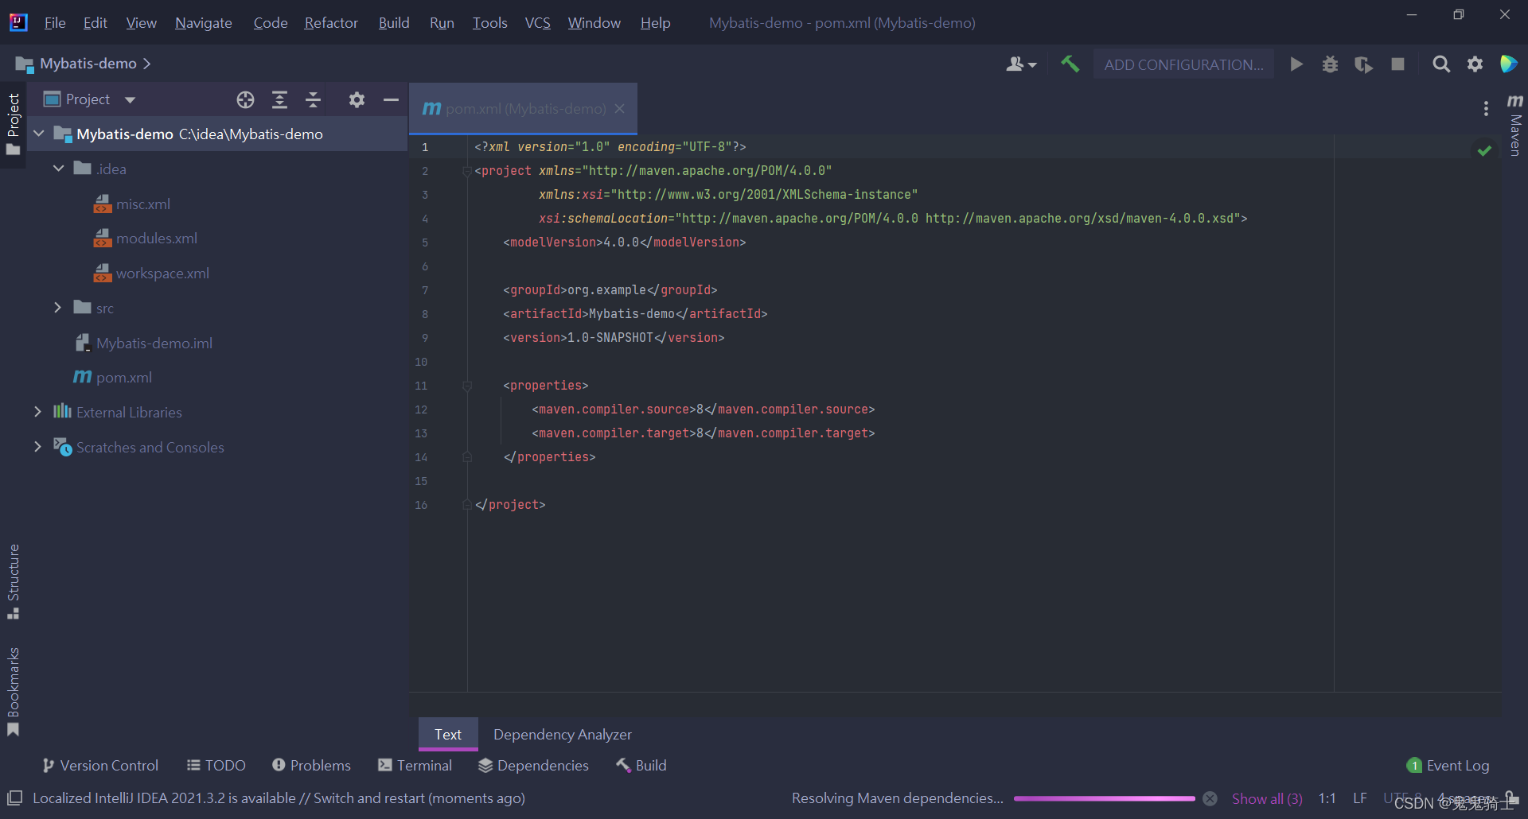Expand Scratches and Consoles node
This screenshot has width=1528, height=819.
pos(37,447)
